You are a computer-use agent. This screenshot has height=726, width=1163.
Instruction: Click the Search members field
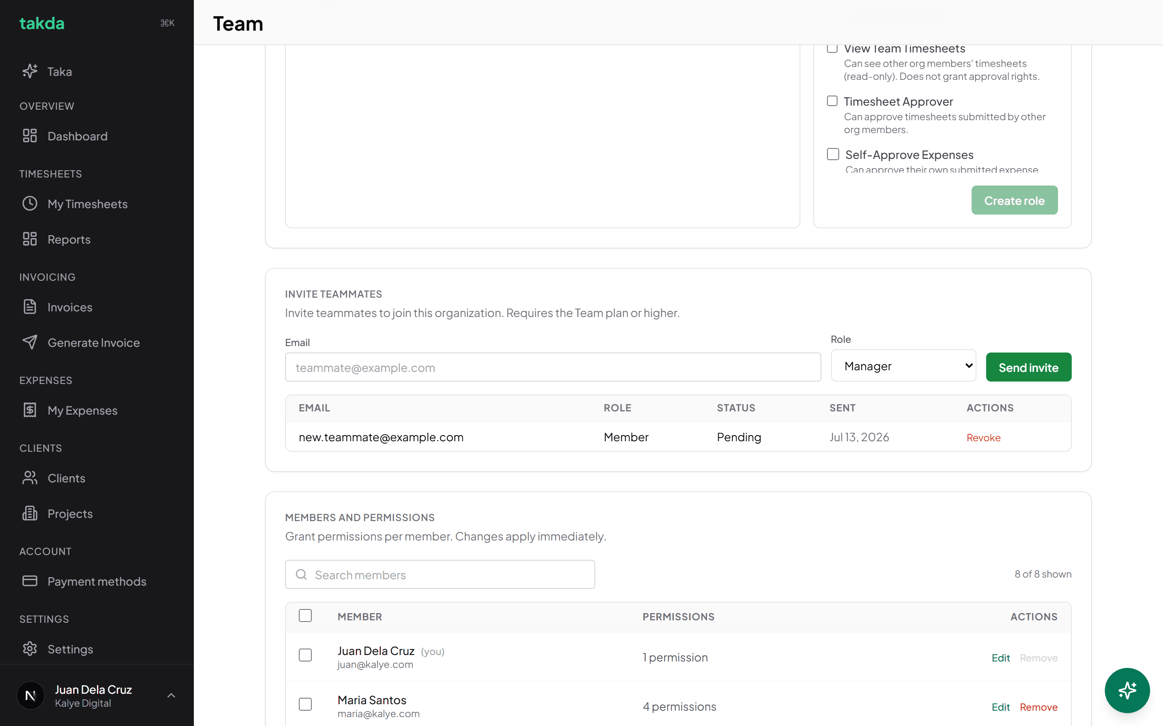point(440,574)
